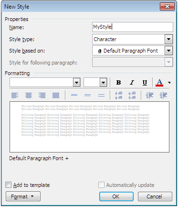The height and width of the screenshot is (207, 178).
Task: Enable Add to template checkbox
Action: (x=8, y=185)
